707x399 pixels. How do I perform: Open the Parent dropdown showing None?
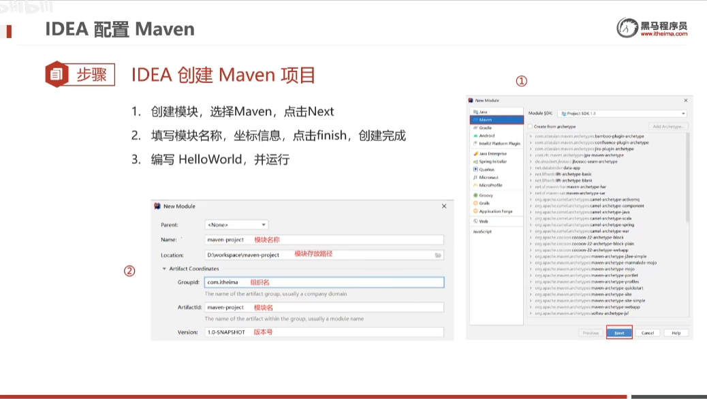(236, 225)
